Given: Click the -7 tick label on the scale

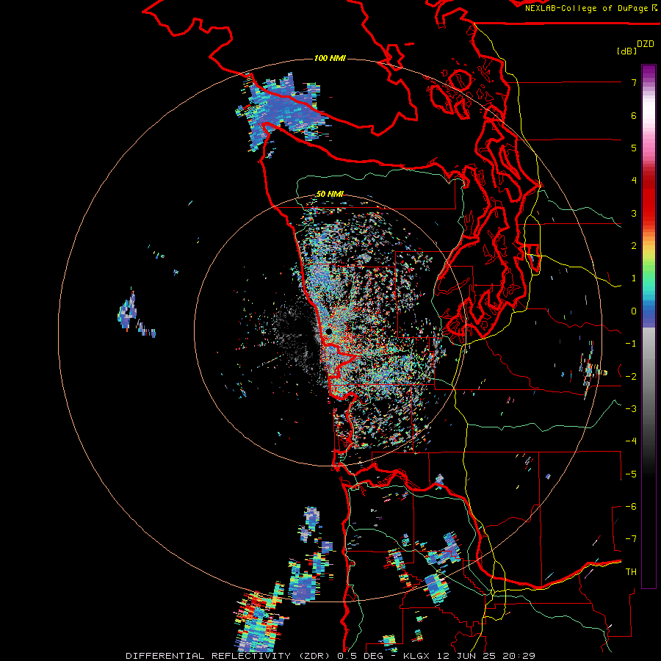Looking at the screenshot, I should coord(631,539).
